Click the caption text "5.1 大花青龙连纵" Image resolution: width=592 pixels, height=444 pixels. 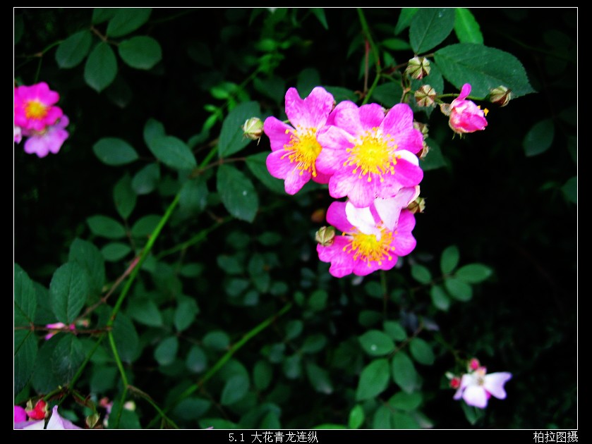point(273,437)
